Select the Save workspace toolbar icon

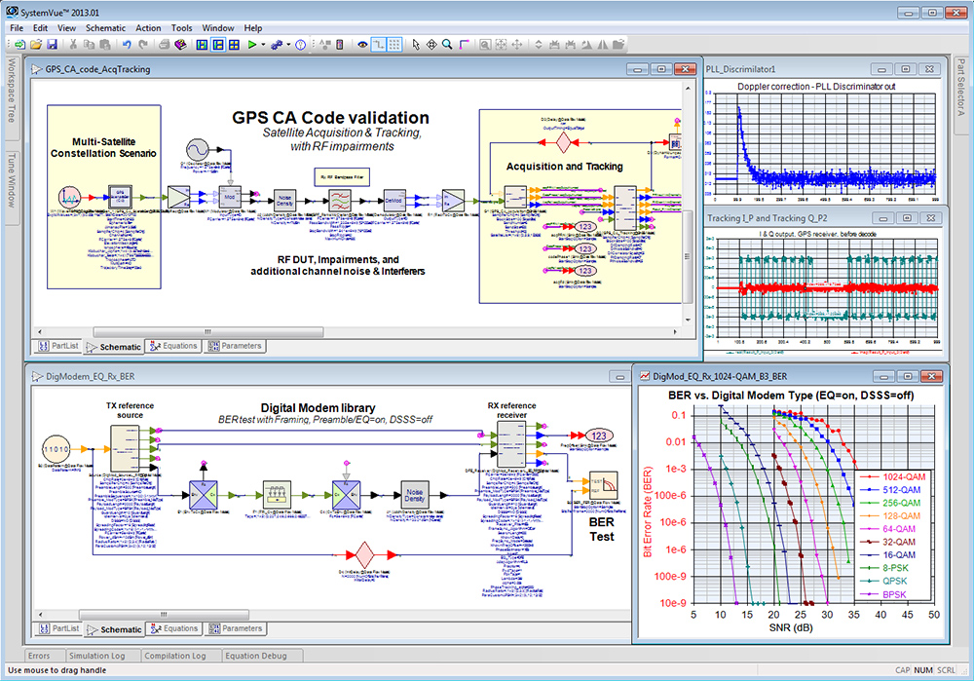pyautogui.click(x=52, y=44)
